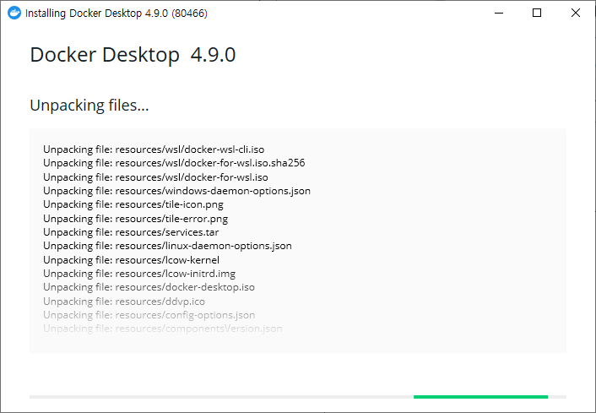Maximize the Docker installer window
Viewport: 596px width, 413px height.
click(537, 13)
